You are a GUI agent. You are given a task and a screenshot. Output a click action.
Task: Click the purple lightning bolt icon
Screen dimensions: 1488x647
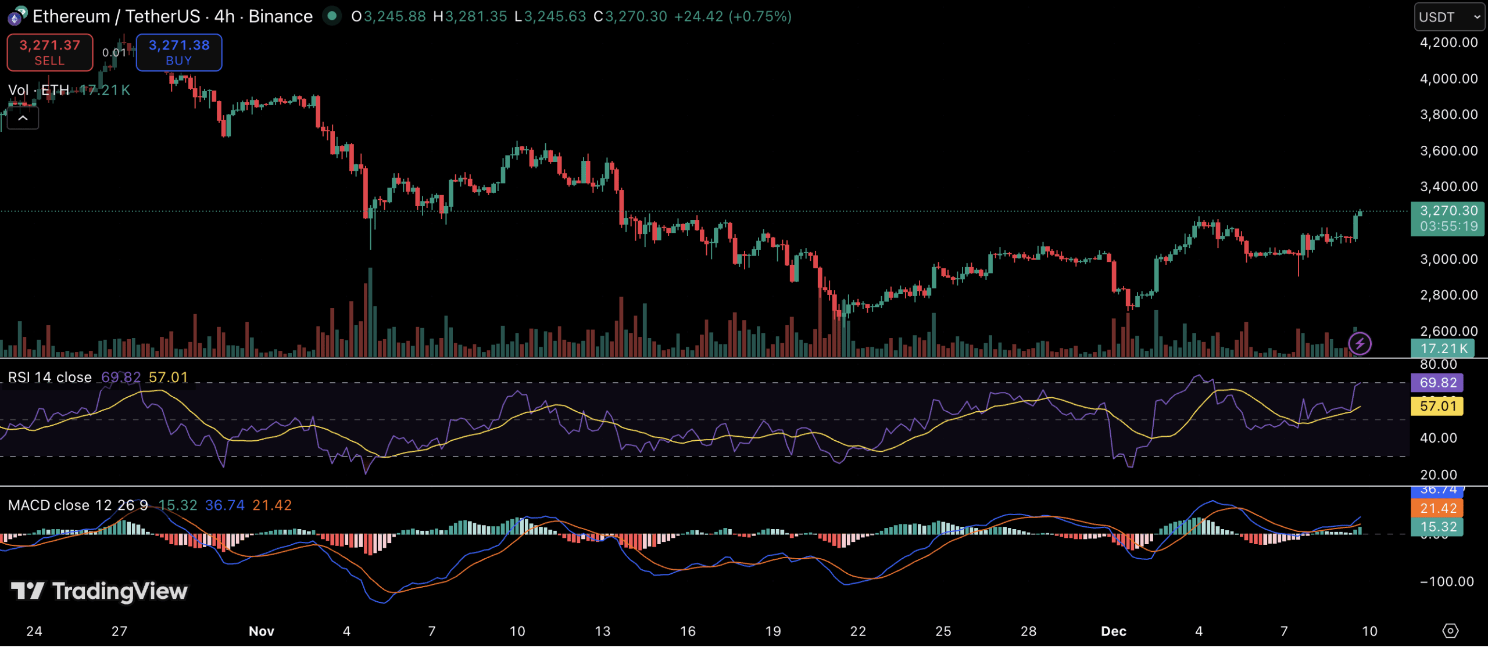(1360, 343)
